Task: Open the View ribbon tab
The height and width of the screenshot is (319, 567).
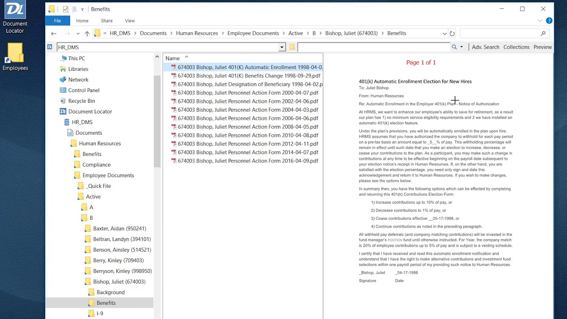Action: (x=130, y=21)
